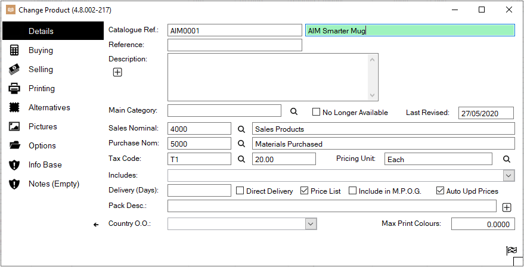Click the Buying calculator icon
The width and height of the screenshot is (524, 267).
tap(14, 50)
